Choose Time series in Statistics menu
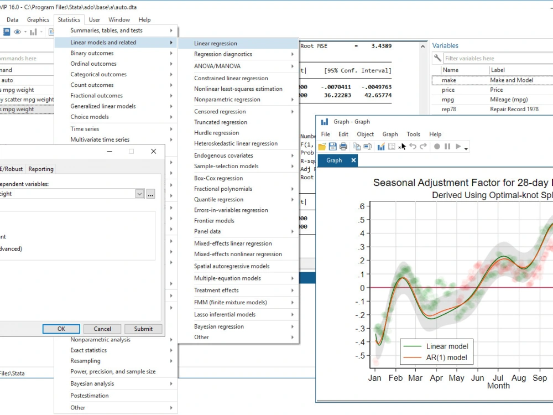This screenshot has width=553, height=415. 116,129
